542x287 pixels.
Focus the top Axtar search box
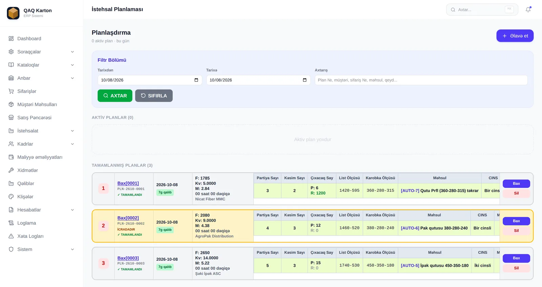coord(482,9)
